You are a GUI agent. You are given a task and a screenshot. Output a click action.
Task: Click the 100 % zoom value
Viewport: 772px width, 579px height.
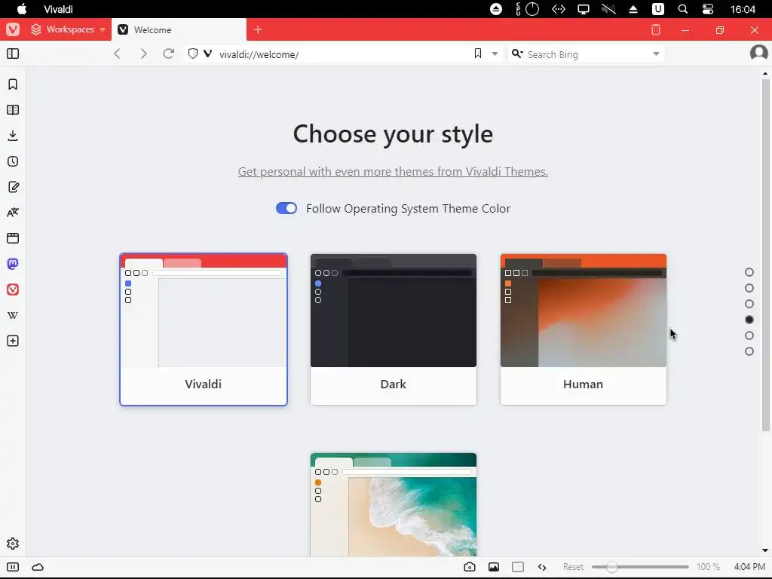[x=708, y=567]
